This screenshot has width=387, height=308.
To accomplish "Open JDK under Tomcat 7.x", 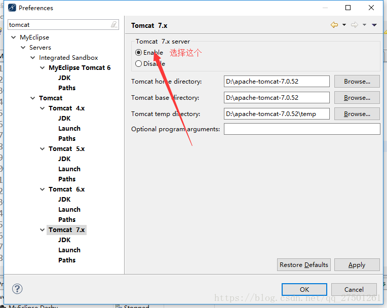I will [x=64, y=240].
